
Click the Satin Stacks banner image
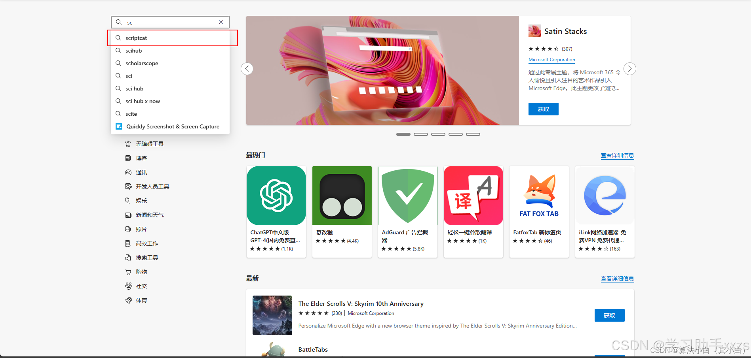pos(382,70)
